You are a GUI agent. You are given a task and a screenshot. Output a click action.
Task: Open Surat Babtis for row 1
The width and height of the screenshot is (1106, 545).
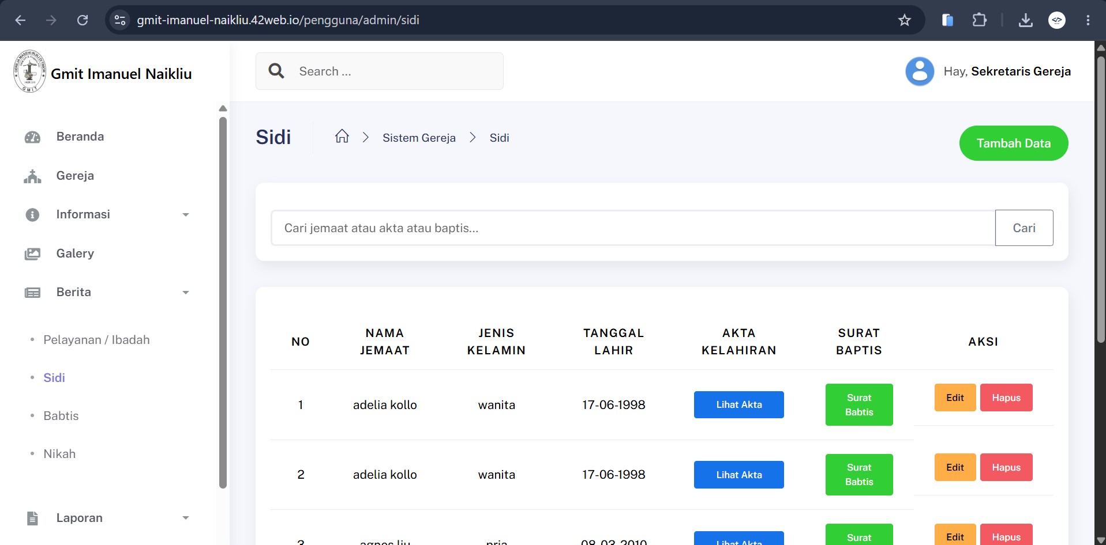(859, 405)
